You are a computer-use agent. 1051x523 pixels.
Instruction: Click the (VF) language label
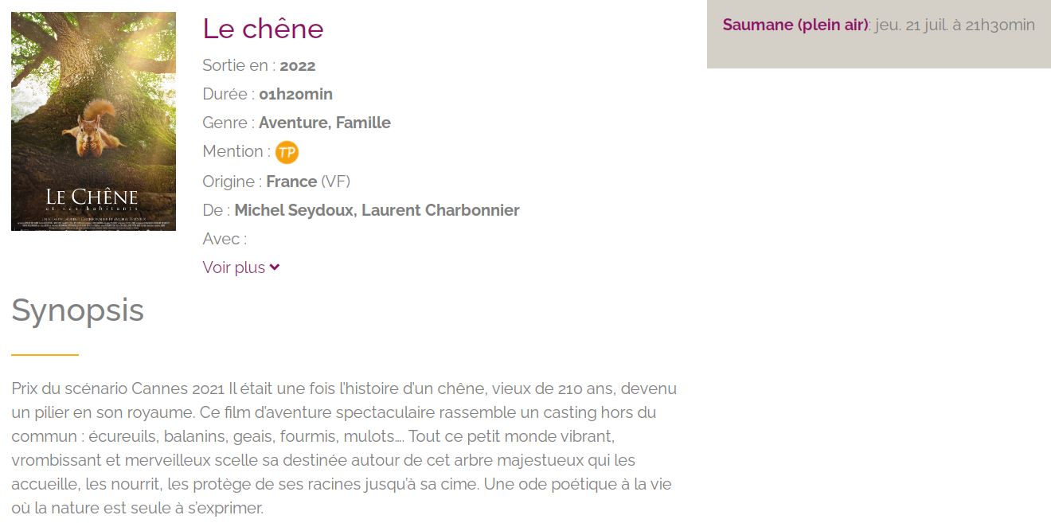pyautogui.click(x=335, y=181)
